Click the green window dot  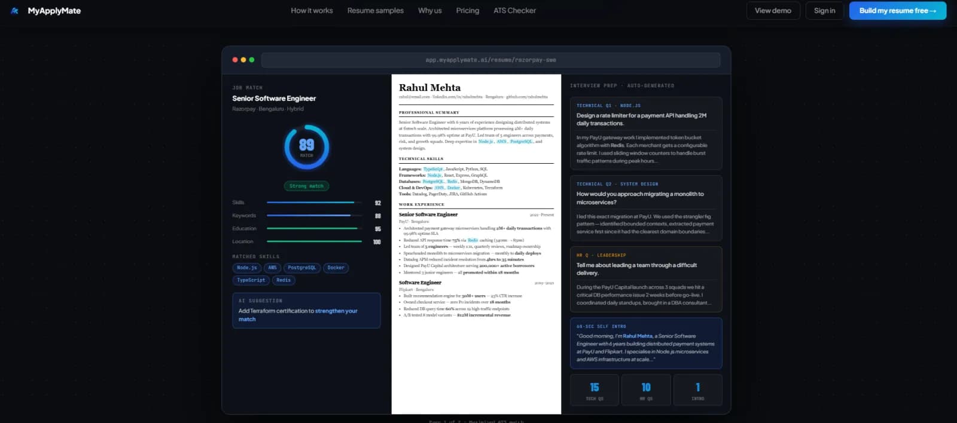click(x=252, y=60)
